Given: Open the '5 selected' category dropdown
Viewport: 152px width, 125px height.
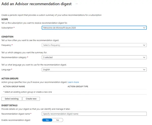Looking at the screenshot, I should [91, 57].
